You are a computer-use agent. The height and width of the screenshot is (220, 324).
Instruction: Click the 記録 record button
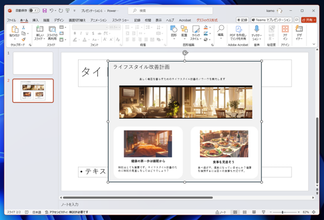(242, 20)
